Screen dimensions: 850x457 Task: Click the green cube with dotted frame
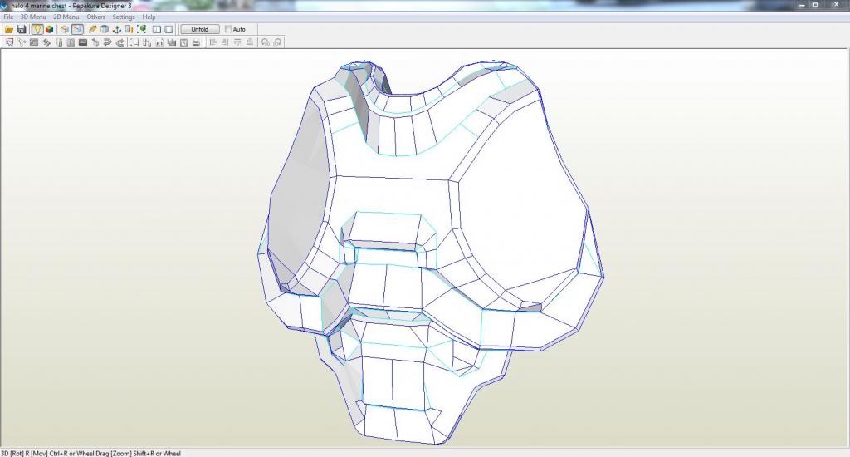(x=141, y=29)
